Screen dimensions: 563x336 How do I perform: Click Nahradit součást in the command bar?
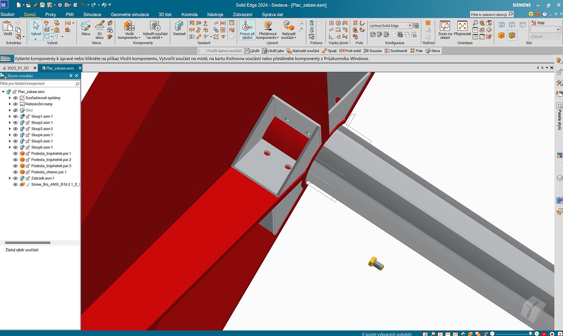tap(303, 51)
